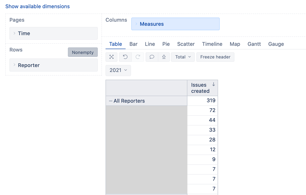Click the redo arrow icon
This screenshot has height=195, width=306.
138,57
